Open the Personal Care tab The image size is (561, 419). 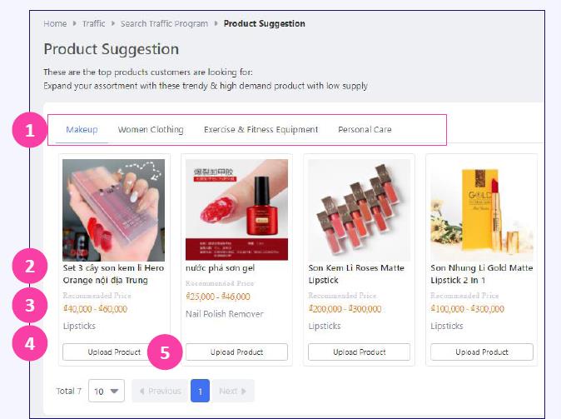click(365, 130)
